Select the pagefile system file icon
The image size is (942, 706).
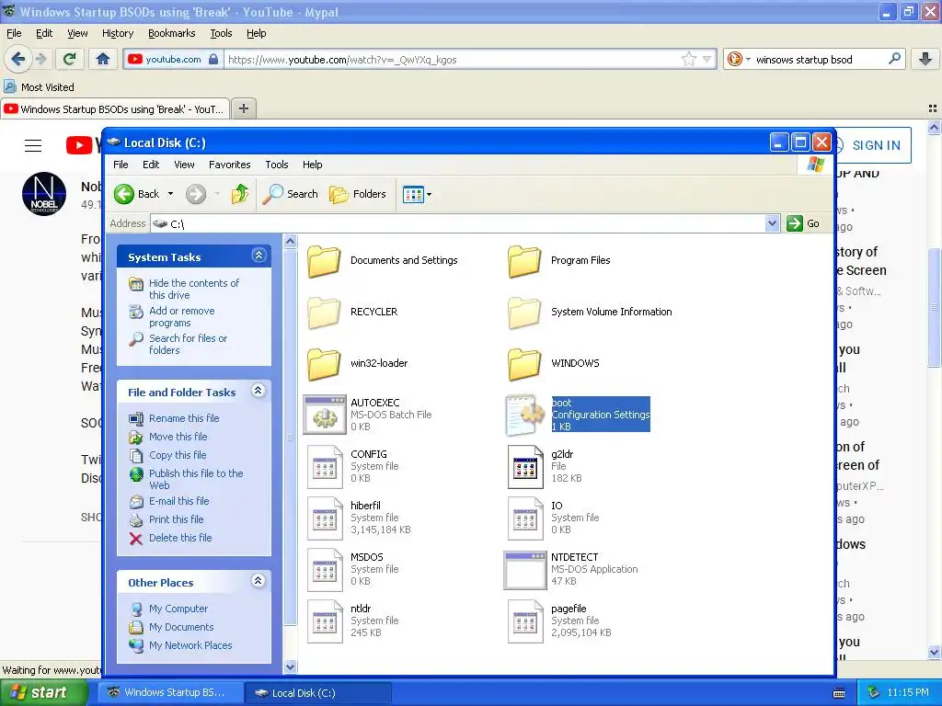click(x=524, y=621)
